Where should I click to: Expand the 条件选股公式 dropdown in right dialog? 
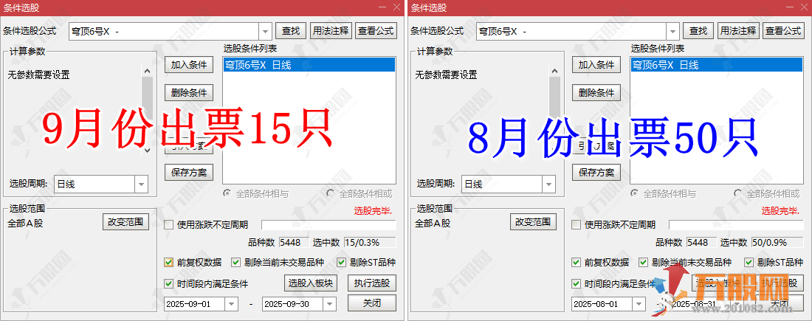(672, 31)
